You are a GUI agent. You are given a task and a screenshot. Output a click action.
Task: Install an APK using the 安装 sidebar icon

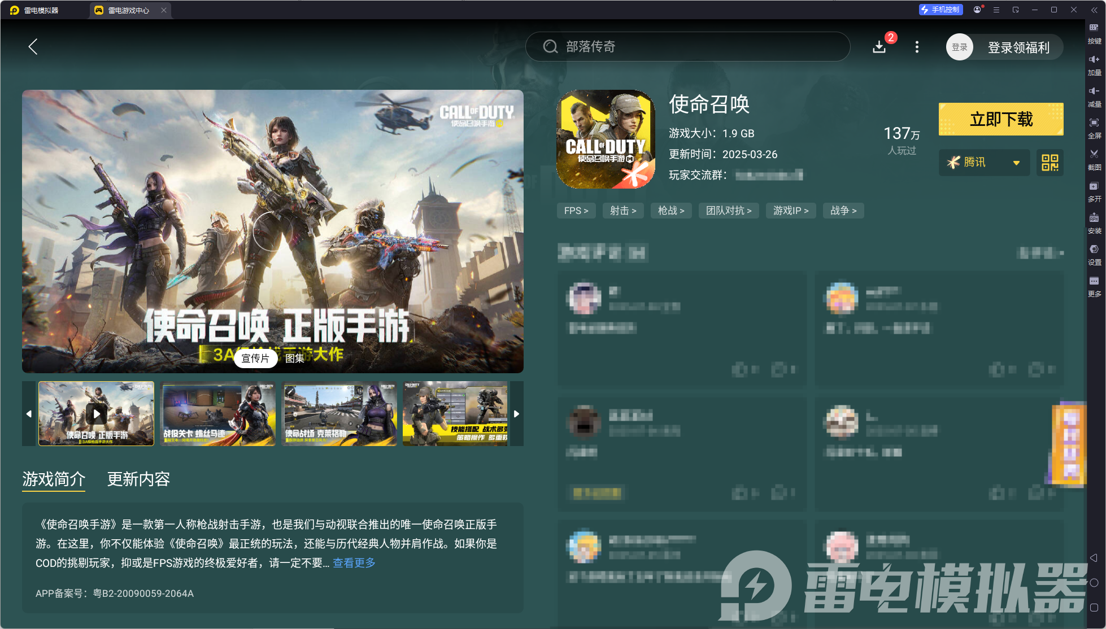[x=1094, y=223]
